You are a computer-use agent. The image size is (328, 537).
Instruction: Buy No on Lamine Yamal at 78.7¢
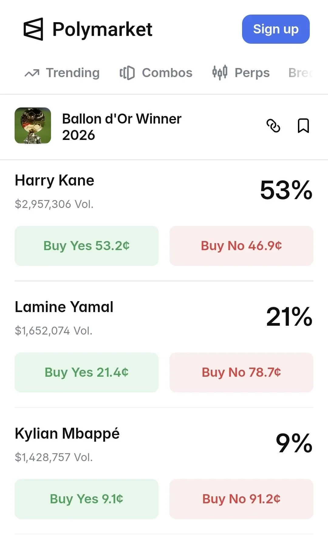coord(241,372)
